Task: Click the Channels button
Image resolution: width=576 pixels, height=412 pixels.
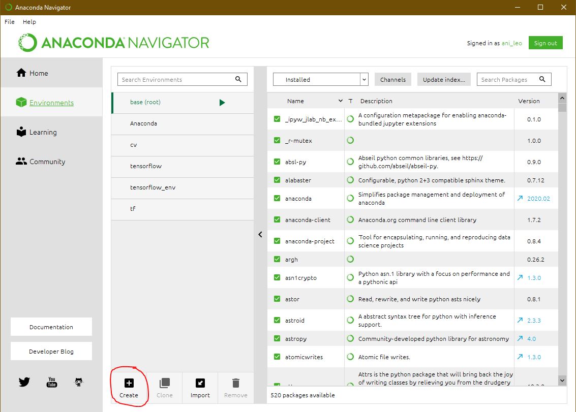Action: 393,79
